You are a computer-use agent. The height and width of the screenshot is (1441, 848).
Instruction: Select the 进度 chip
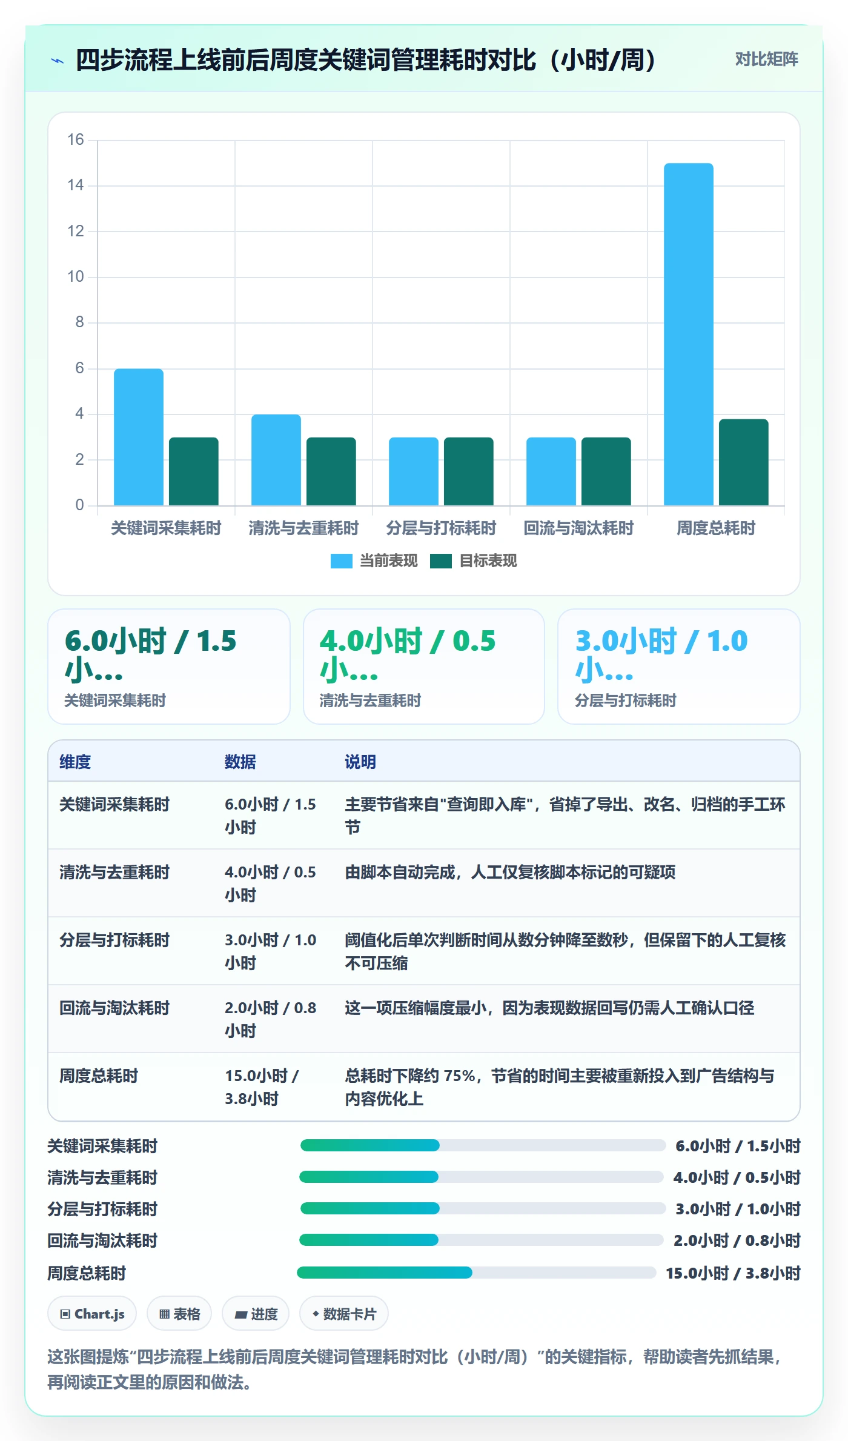click(x=256, y=1314)
